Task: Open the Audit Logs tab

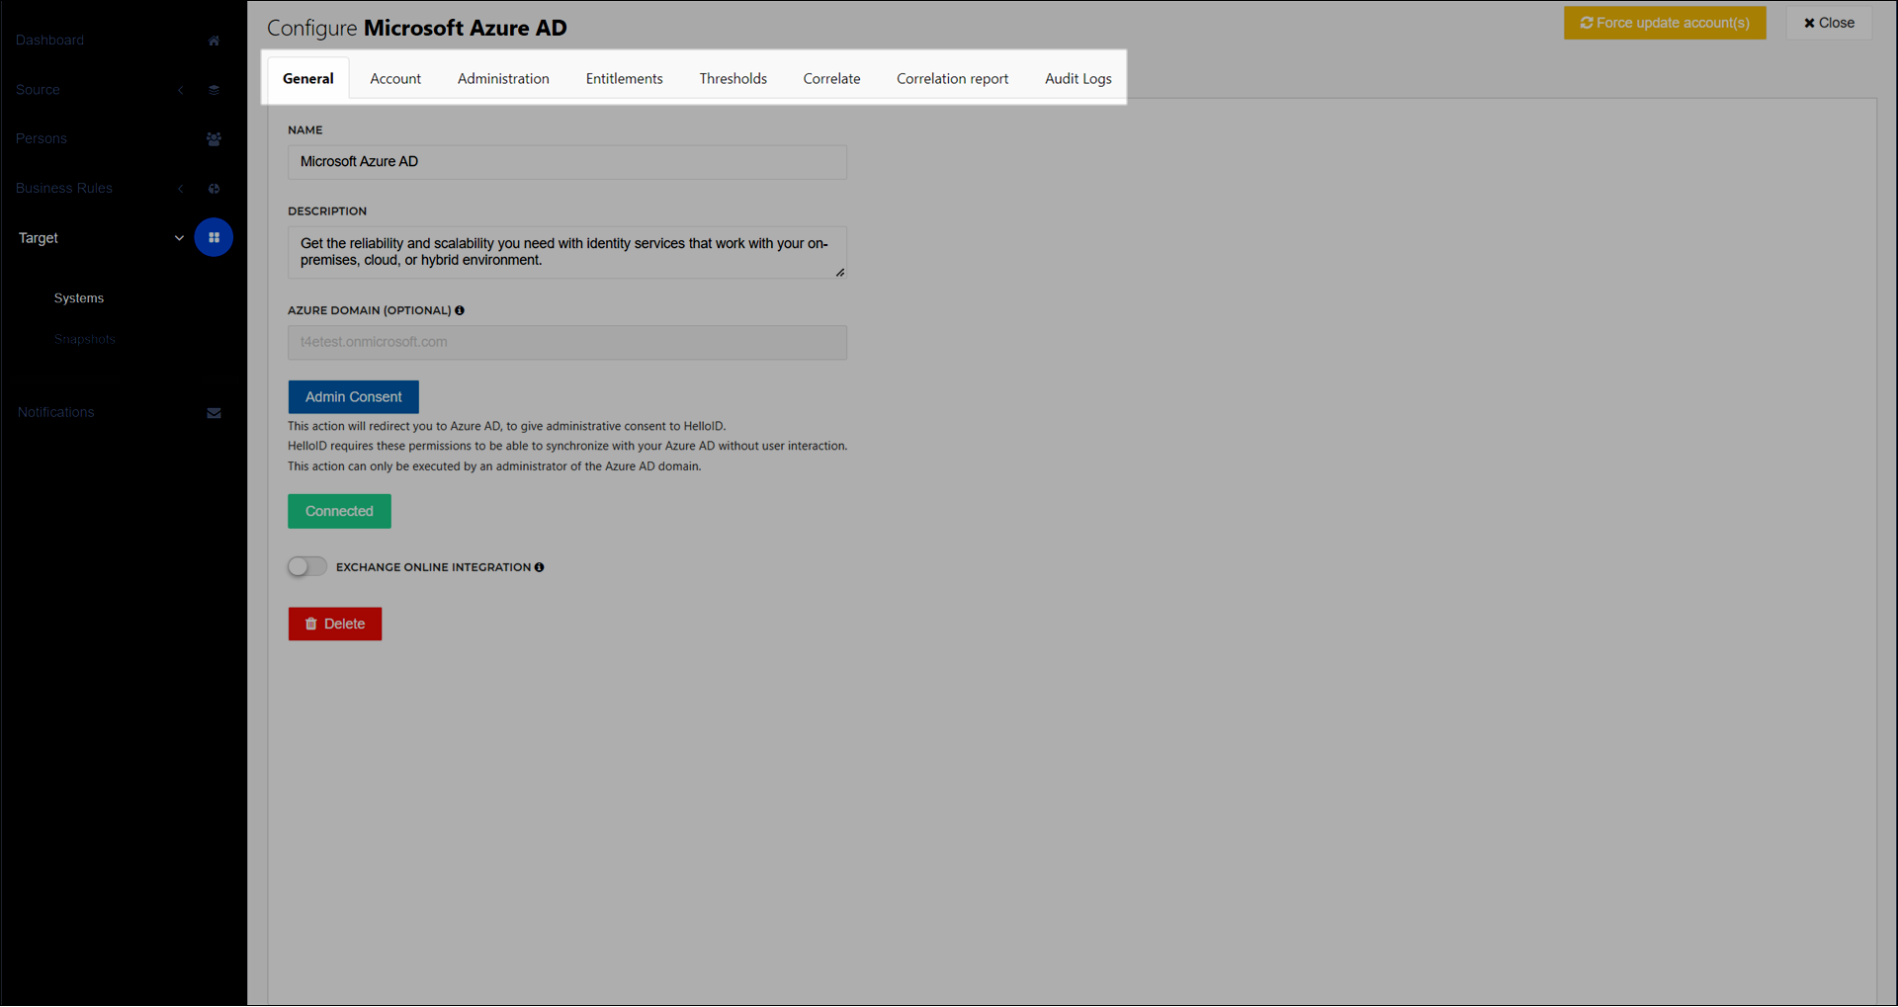Action: (x=1078, y=78)
